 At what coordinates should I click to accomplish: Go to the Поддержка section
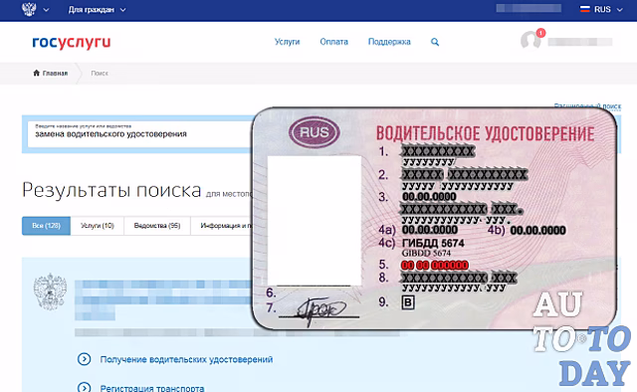pyautogui.click(x=389, y=42)
